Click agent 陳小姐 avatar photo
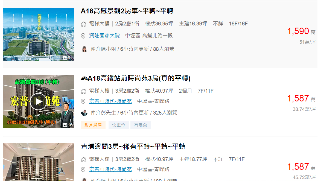The height and width of the screenshot is (181, 318). (x=84, y=49)
